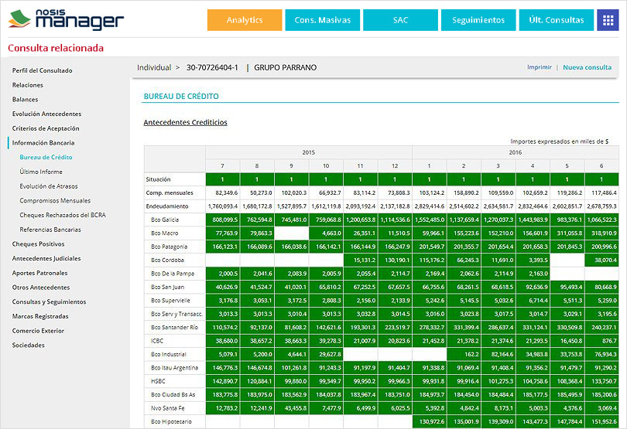Click the Bco De la Pampa label
The width and height of the screenshot is (627, 429).
click(173, 274)
